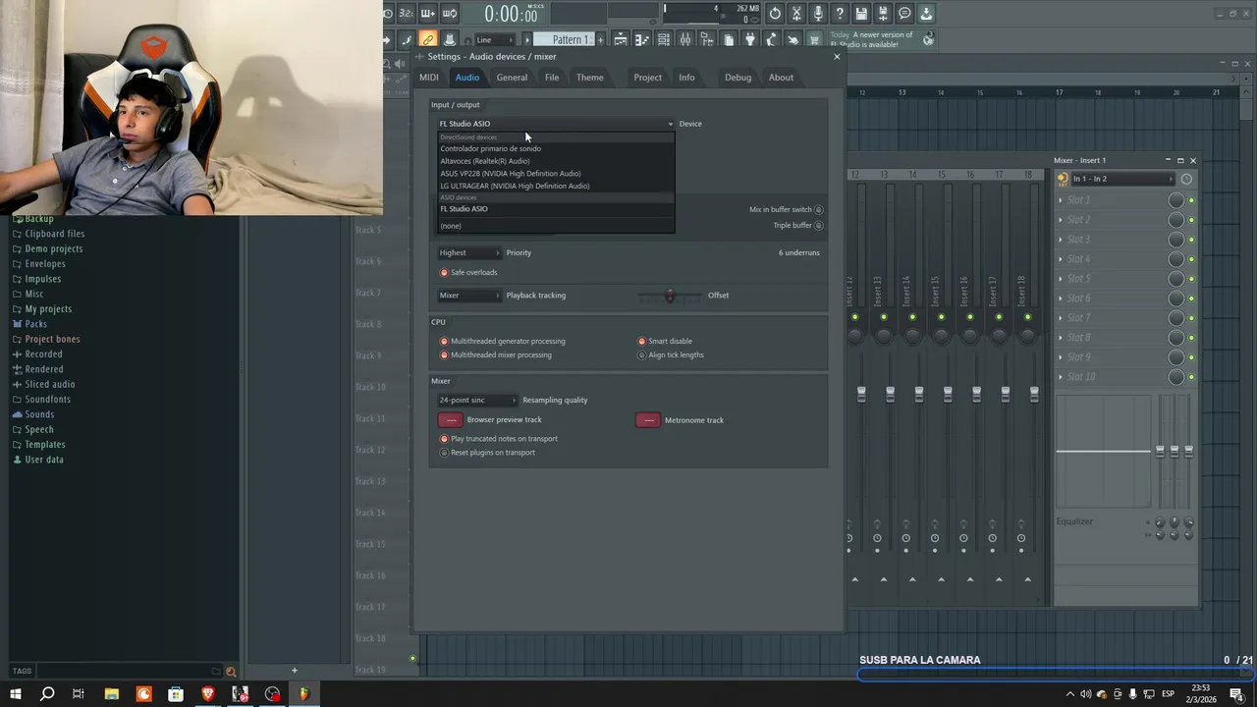Switch to the Project settings tab
The height and width of the screenshot is (707, 1257).
(647, 78)
